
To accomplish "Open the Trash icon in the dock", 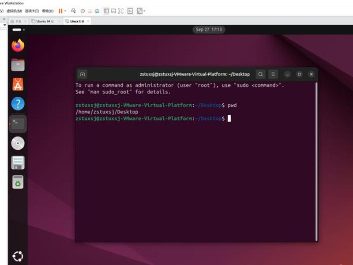I will pyautogui.click(x=18, y=182).
